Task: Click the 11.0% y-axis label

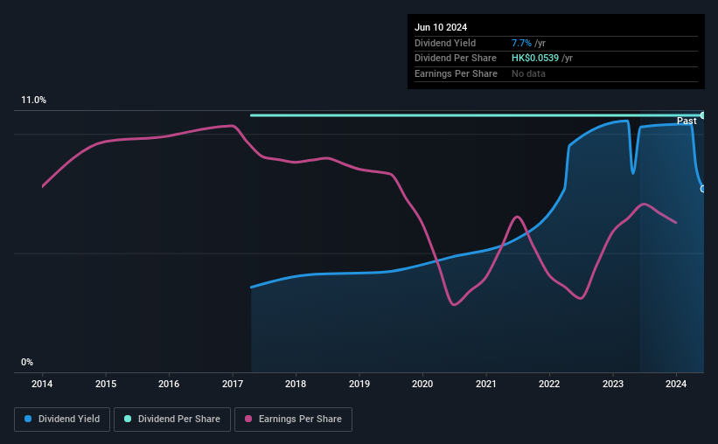Action: coord(33,101)
